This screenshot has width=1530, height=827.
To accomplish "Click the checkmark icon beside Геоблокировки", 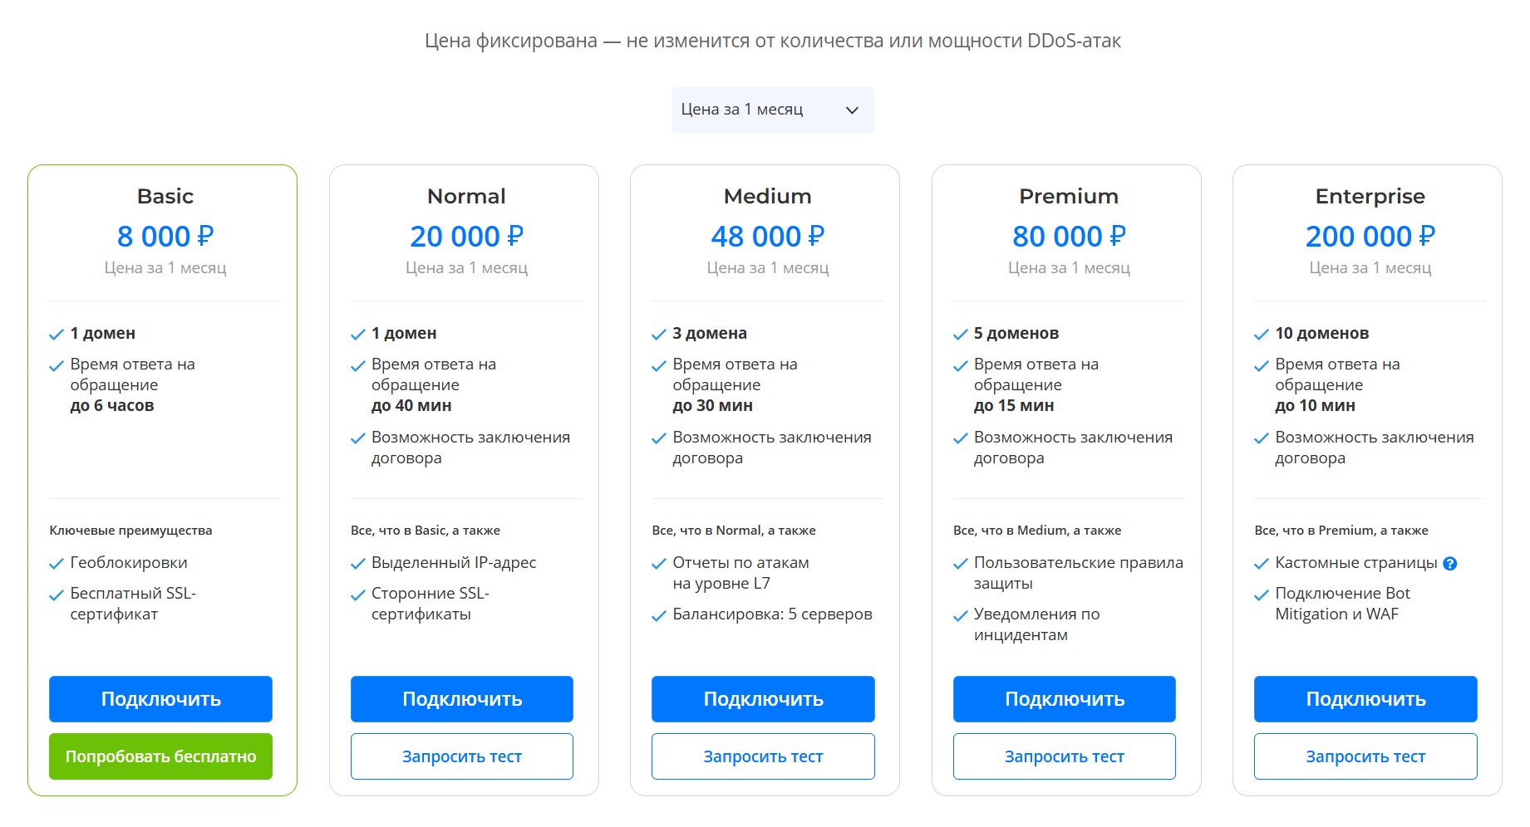I will click(57, 564).
